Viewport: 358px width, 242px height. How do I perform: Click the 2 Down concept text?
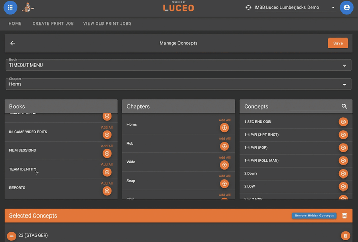(x=250, y=173)
